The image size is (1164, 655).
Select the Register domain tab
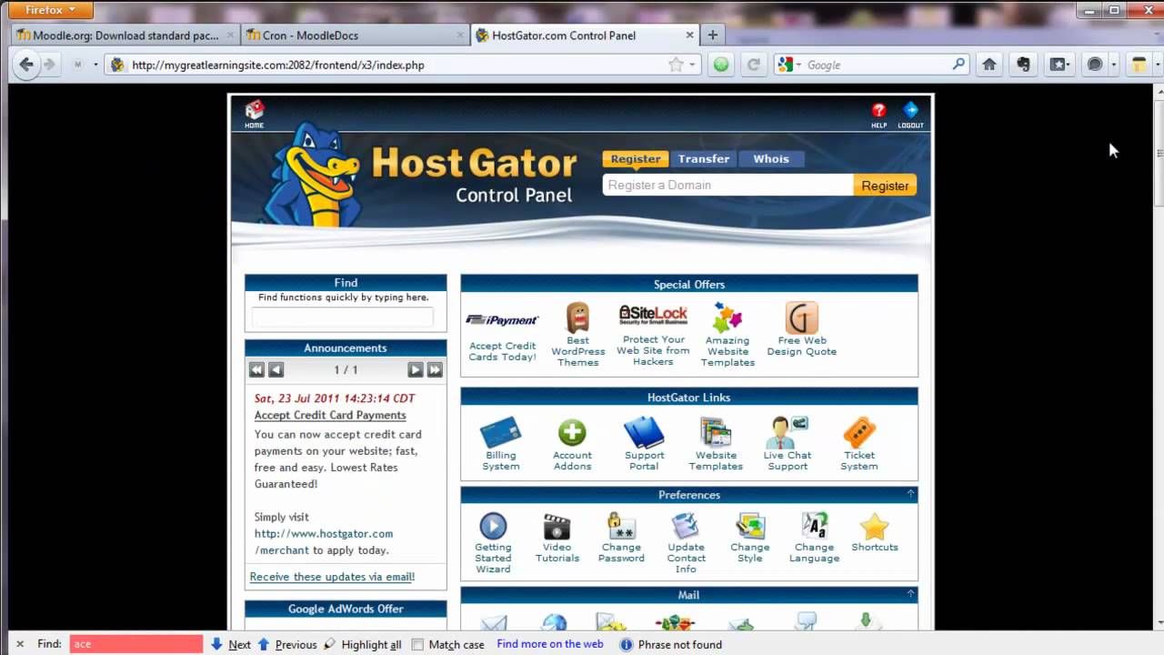[x=636, y=158]
